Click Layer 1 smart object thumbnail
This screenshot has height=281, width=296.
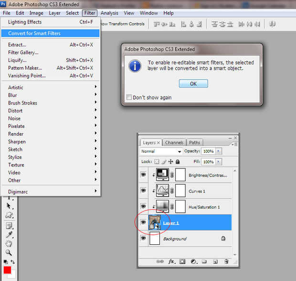155,222
